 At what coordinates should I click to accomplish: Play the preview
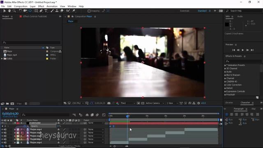243,50
